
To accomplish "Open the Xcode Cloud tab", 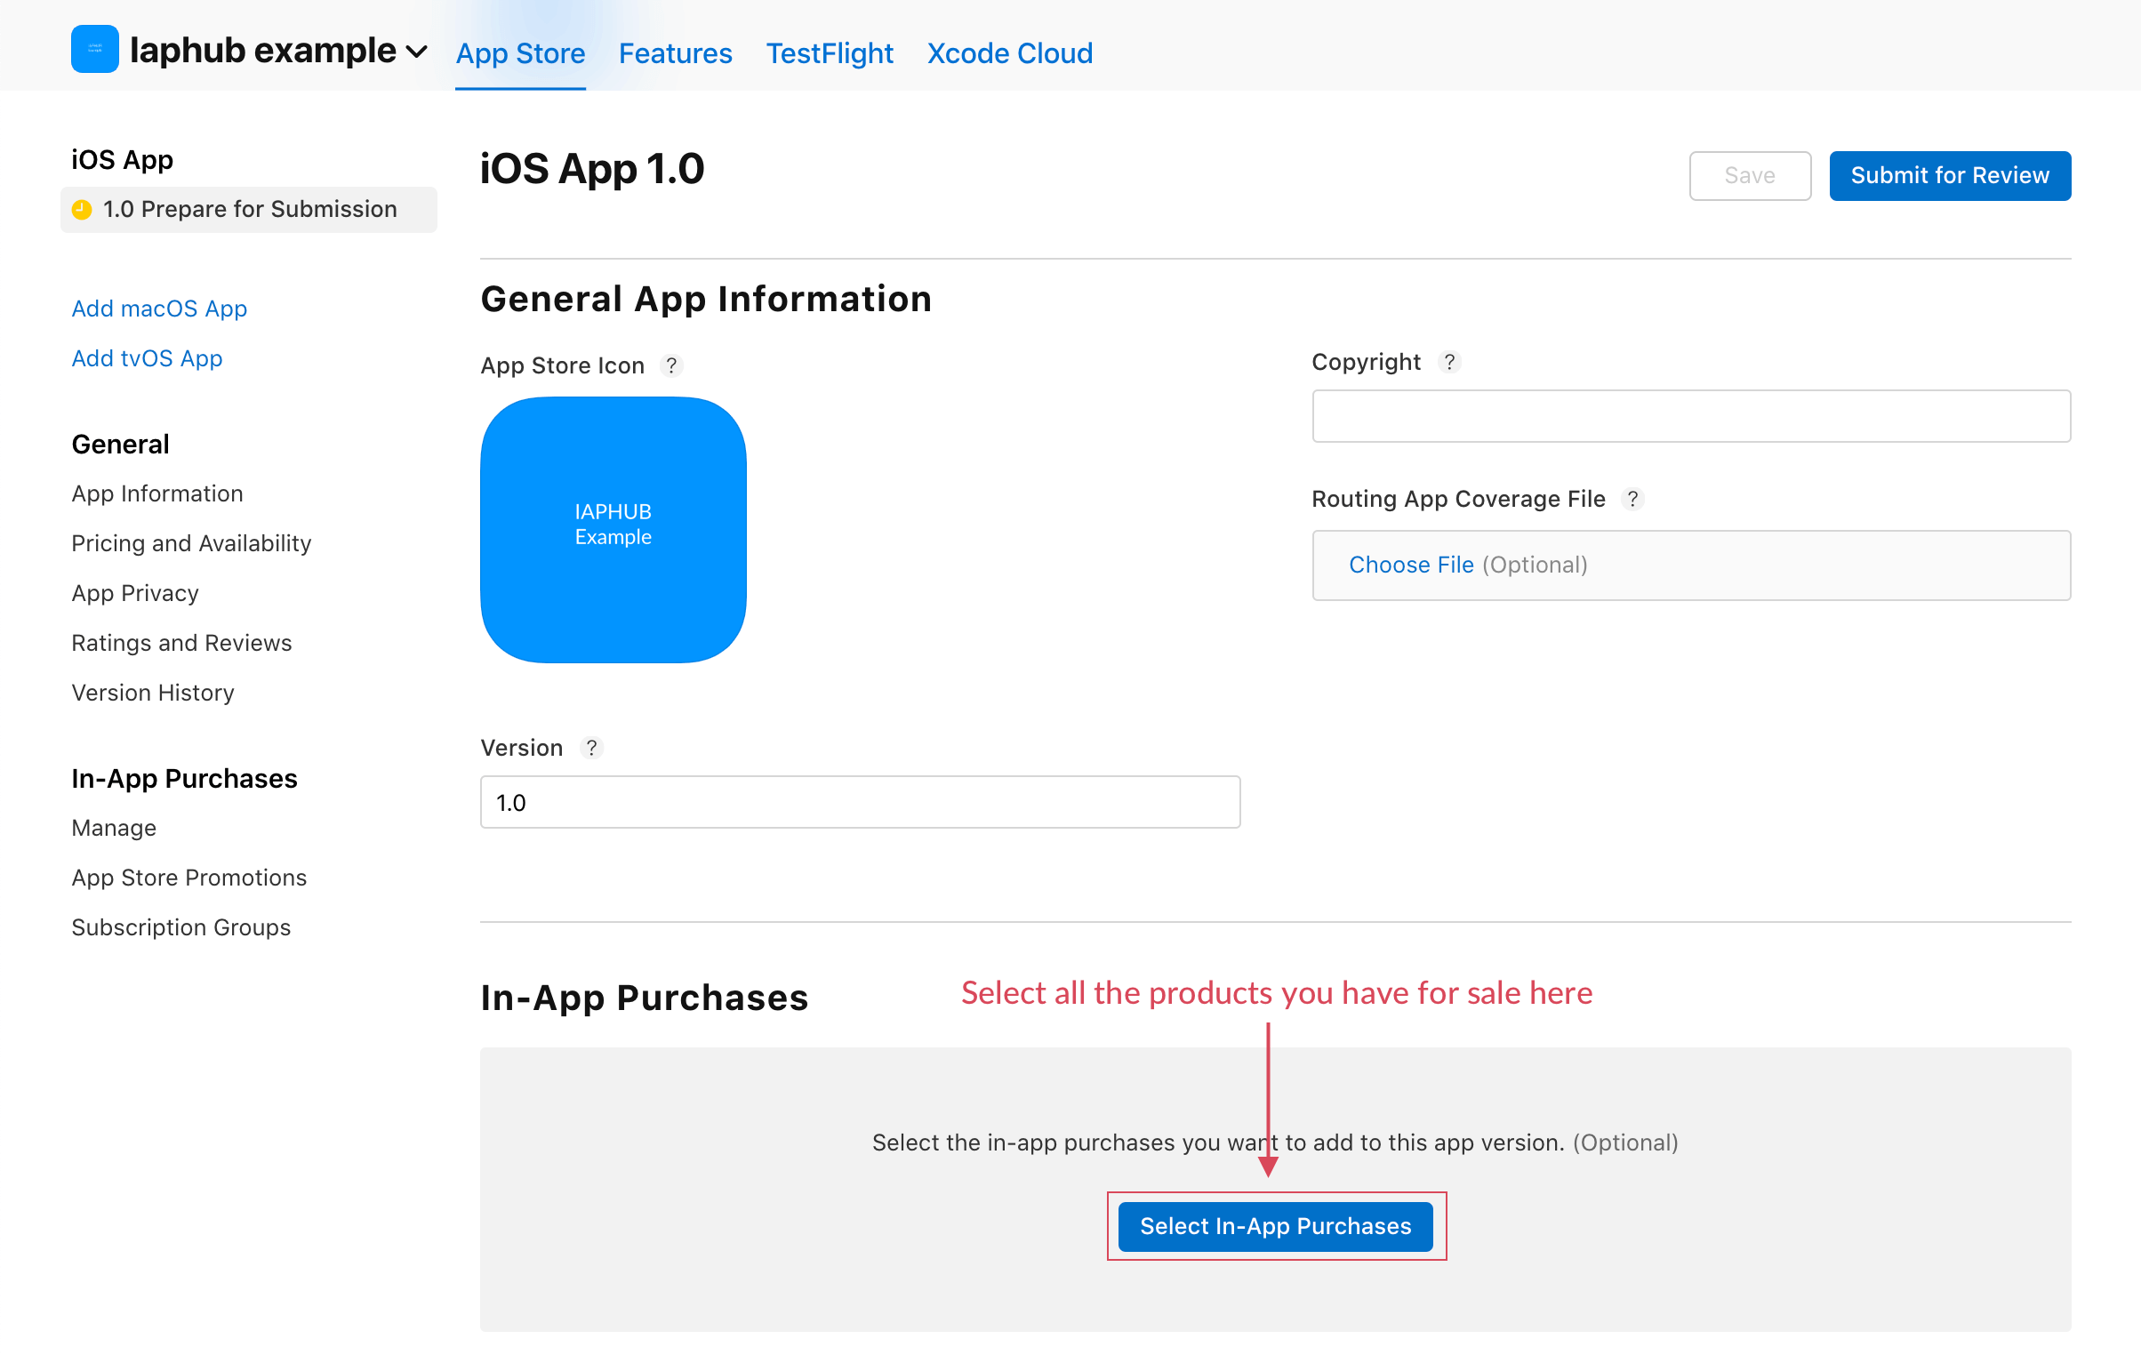I will point(1009,53).
